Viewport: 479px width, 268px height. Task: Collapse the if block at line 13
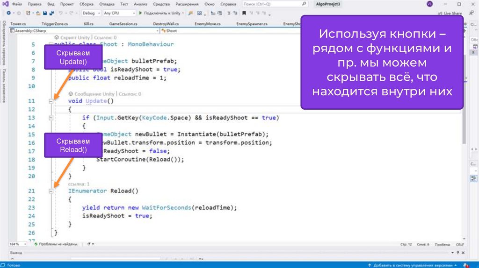(x=51, y=118)
